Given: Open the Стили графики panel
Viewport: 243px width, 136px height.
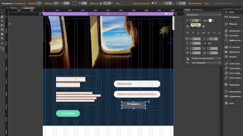Looking at the screenshot, I should point(233,73).
